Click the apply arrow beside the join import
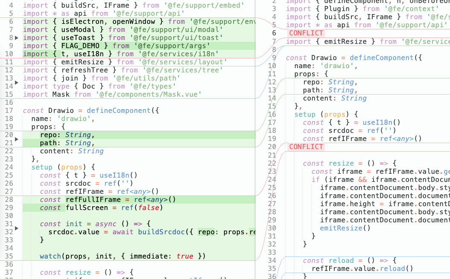 tap(17, 82)
